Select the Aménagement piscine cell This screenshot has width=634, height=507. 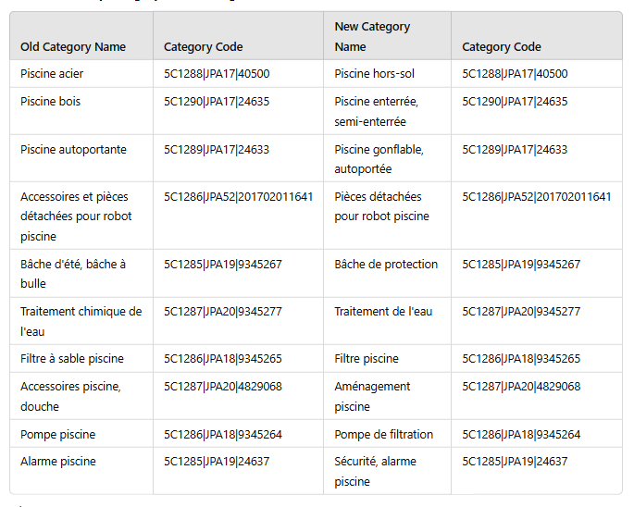[x=372, y=396]
